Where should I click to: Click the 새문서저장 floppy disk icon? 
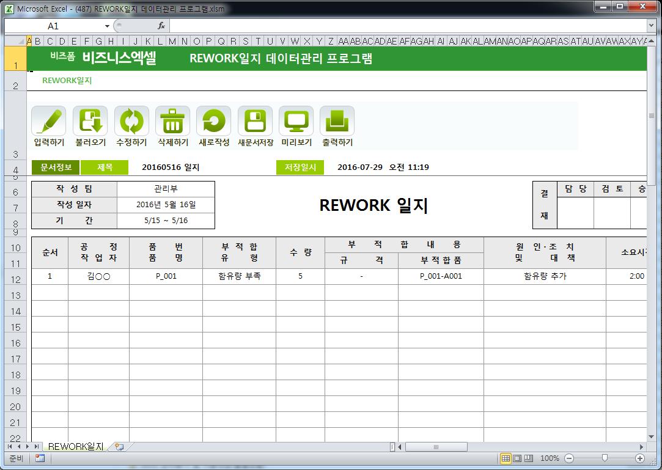pos(255,122)
